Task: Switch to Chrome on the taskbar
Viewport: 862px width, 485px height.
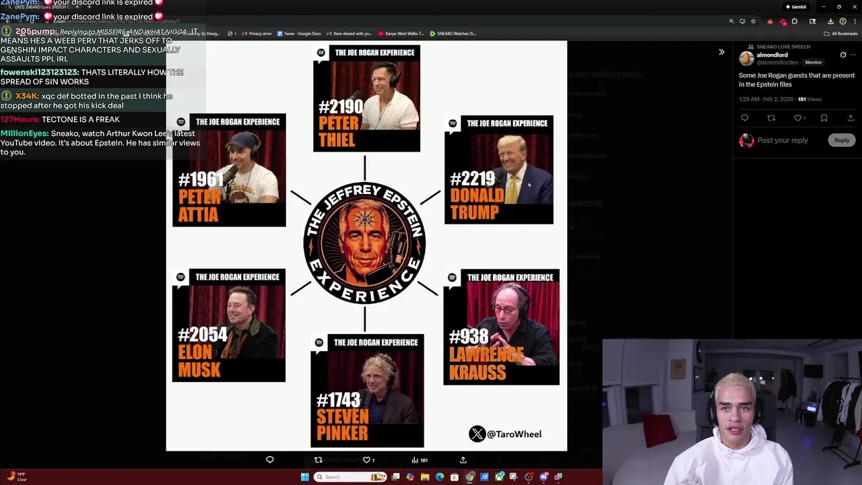Action: coord(469,477)
